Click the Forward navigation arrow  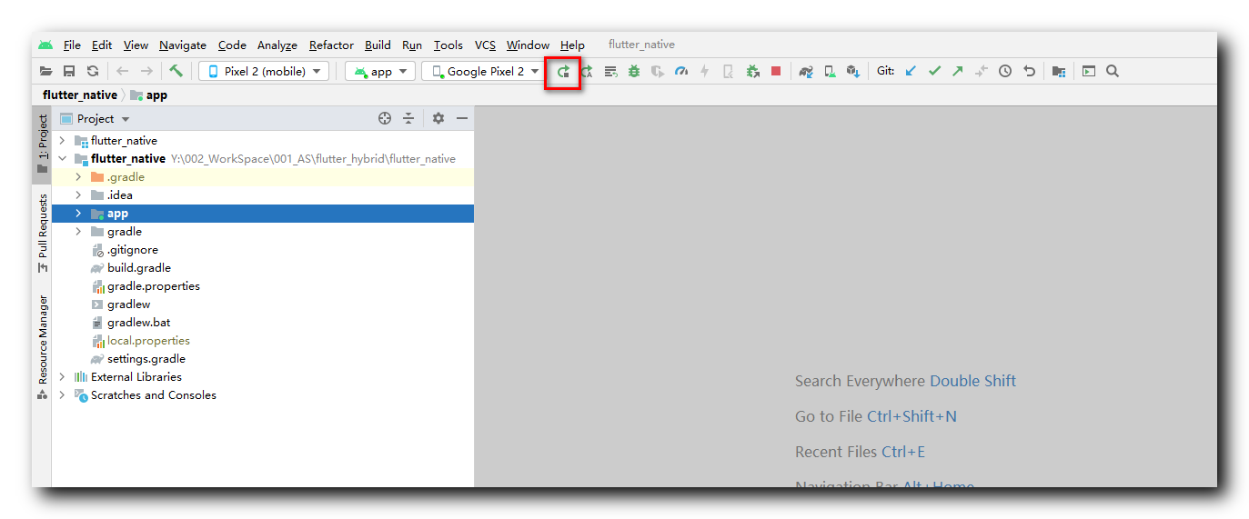[146, 71]
